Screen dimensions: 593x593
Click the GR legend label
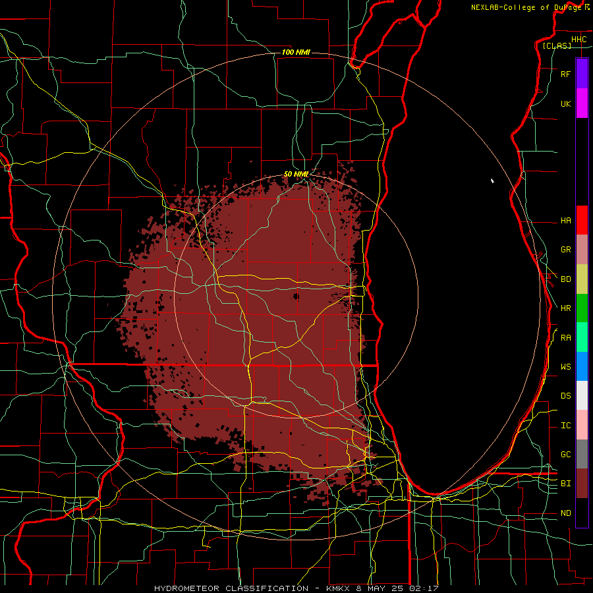pos(565,250)
